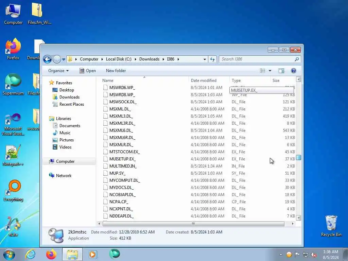This screenshot has width=348, height=261.
Task: Select file MUISETUP.EX_
Action: [x=122, y=159]
